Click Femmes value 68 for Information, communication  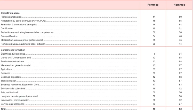pos(154,100)
